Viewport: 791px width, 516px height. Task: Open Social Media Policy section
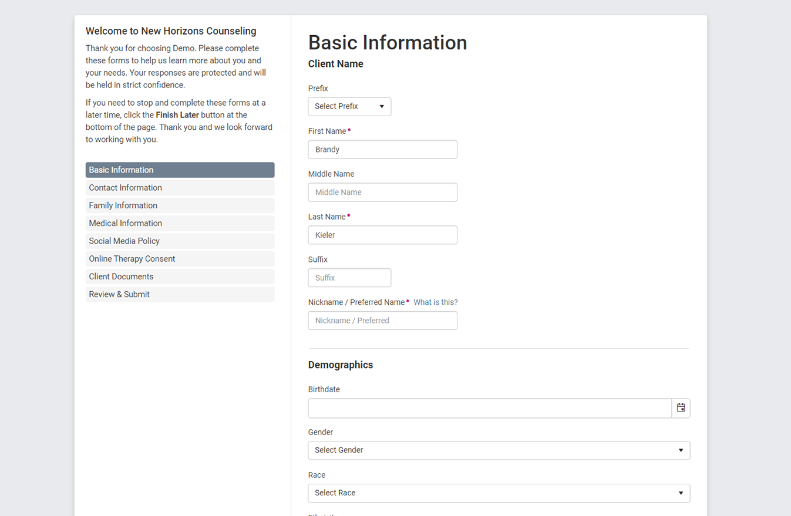pos(180,241)
